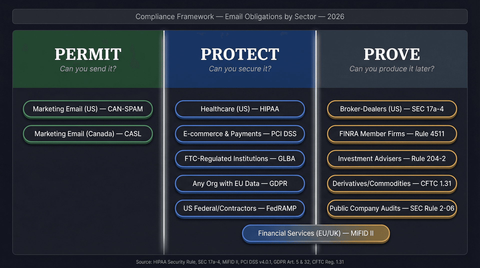Click the PERMIT column header
This screenshot has height=268, width=480.
(x=88, y=54)
